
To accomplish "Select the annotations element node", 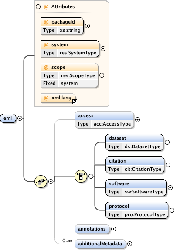I will (x=92, y=229).
